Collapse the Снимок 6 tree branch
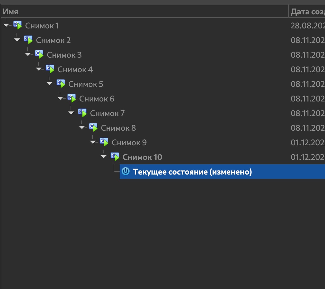Screen dimensions: 325x289 (x=60, y=98)
